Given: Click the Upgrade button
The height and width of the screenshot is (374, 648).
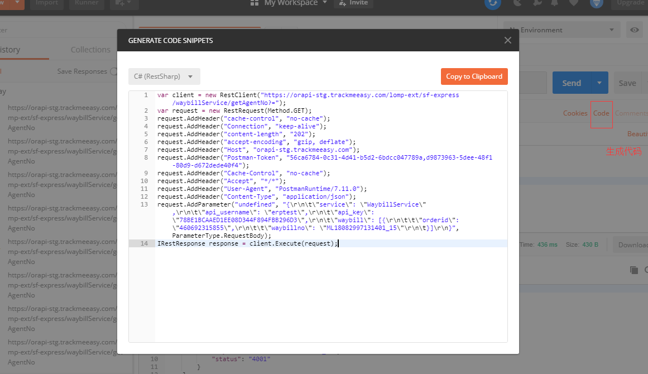Looking at the screenshot, I should tap(631, 3).
